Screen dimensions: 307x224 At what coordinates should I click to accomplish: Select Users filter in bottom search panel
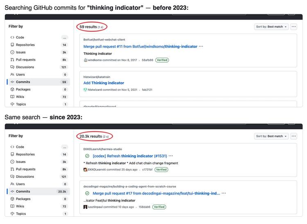pyautogui.click(x=38, y=184)
